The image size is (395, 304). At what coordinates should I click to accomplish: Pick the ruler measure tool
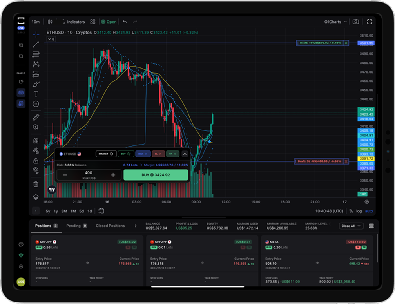tap(36, 117)
